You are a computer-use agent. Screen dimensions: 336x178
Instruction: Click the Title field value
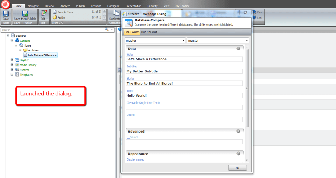point(184,59)
